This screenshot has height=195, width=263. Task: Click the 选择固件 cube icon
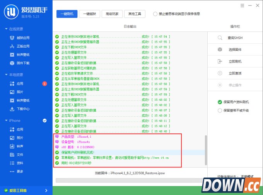coord(220,50)
